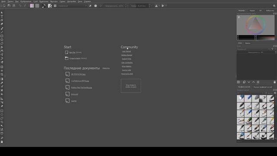
Task: Select the Rectangular Selection tool
Action: pos(2,111)
